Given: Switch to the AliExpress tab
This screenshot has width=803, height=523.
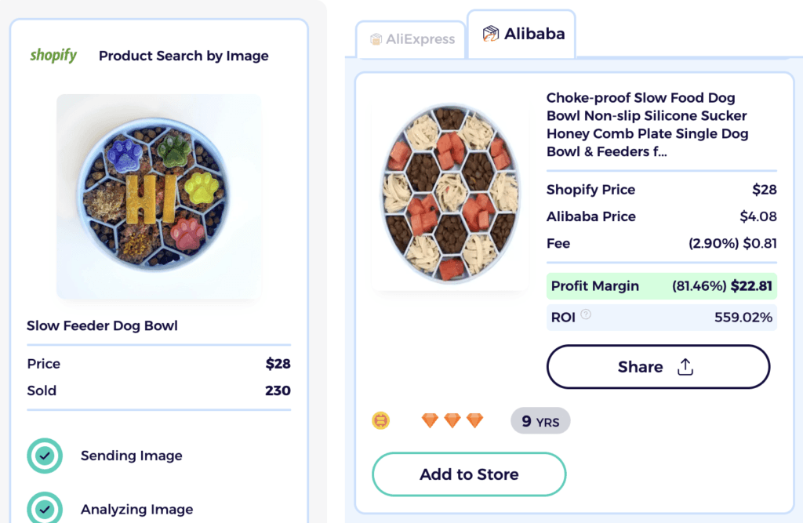Looking at the screenshot, I should point(410,39).
